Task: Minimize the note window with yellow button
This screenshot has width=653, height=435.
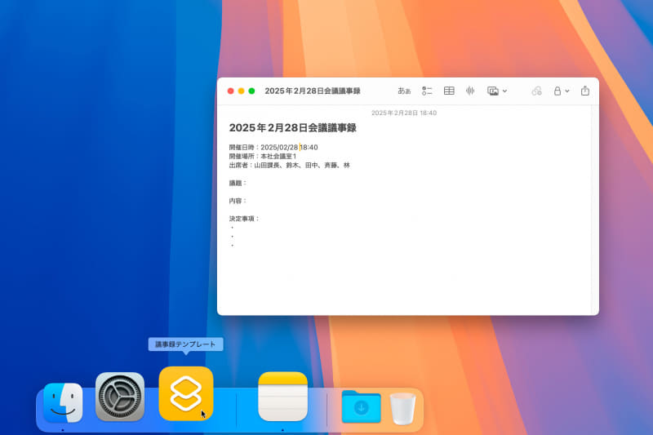Action: point(241,91)
